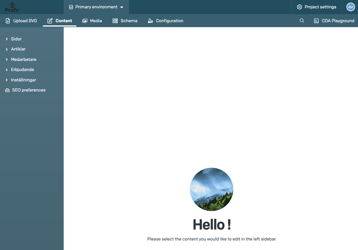This screenshot has height=250, width=358.
Task: Switch to the Schema tab
Action: tap(124, 20)
